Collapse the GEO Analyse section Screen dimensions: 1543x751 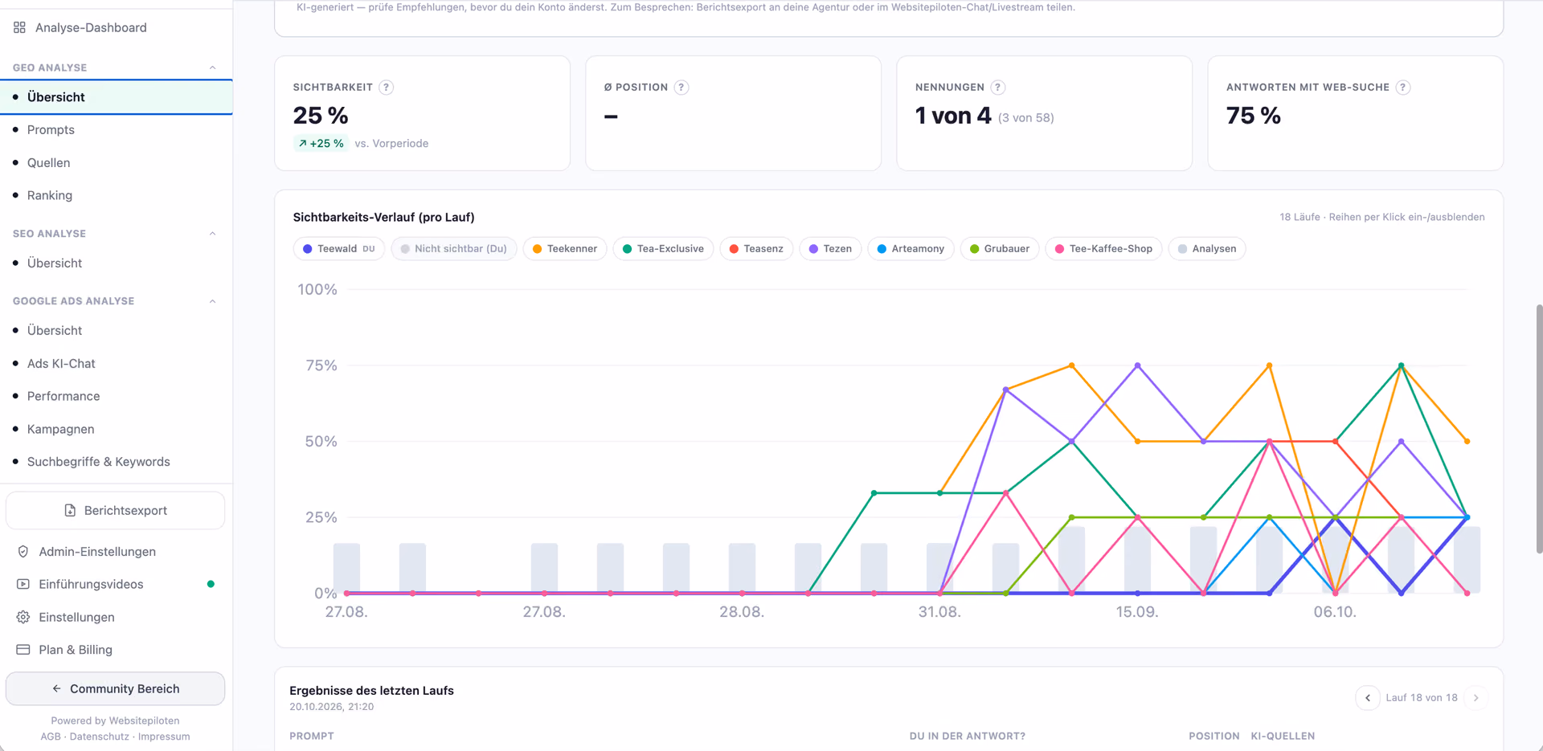pyautogui.click(x=212, y=67)
